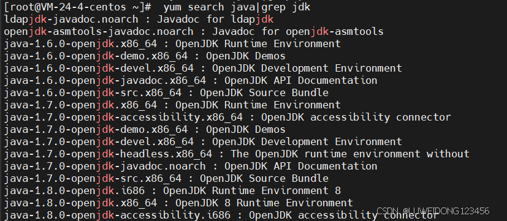Click the 'java-1.8.0-openjdk.x86_64' package
This screenshot has height=221, width=507.
80,203
